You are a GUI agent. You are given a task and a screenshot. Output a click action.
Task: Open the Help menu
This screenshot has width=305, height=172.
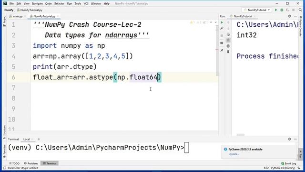point(106,3)
